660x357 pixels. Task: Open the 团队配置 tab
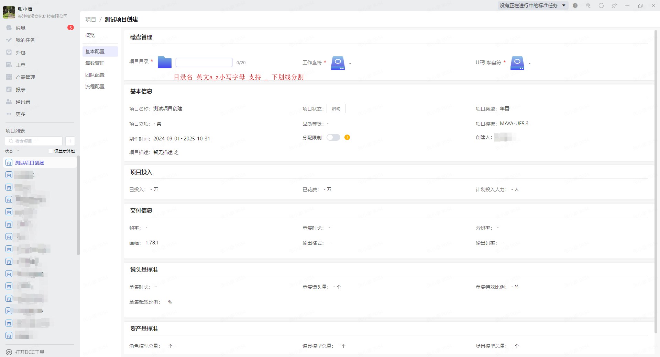pyautogui.click(x=95, y=75)
